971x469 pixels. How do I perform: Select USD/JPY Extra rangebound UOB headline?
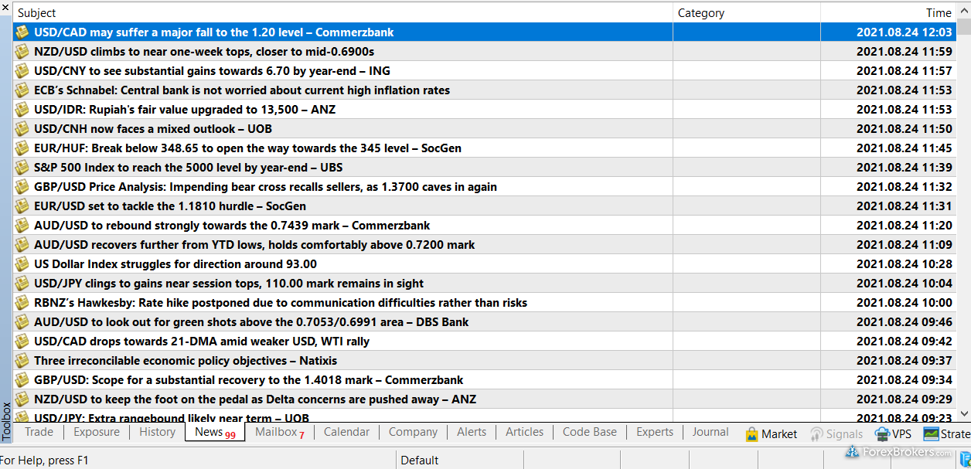click(x=172, y=417)
